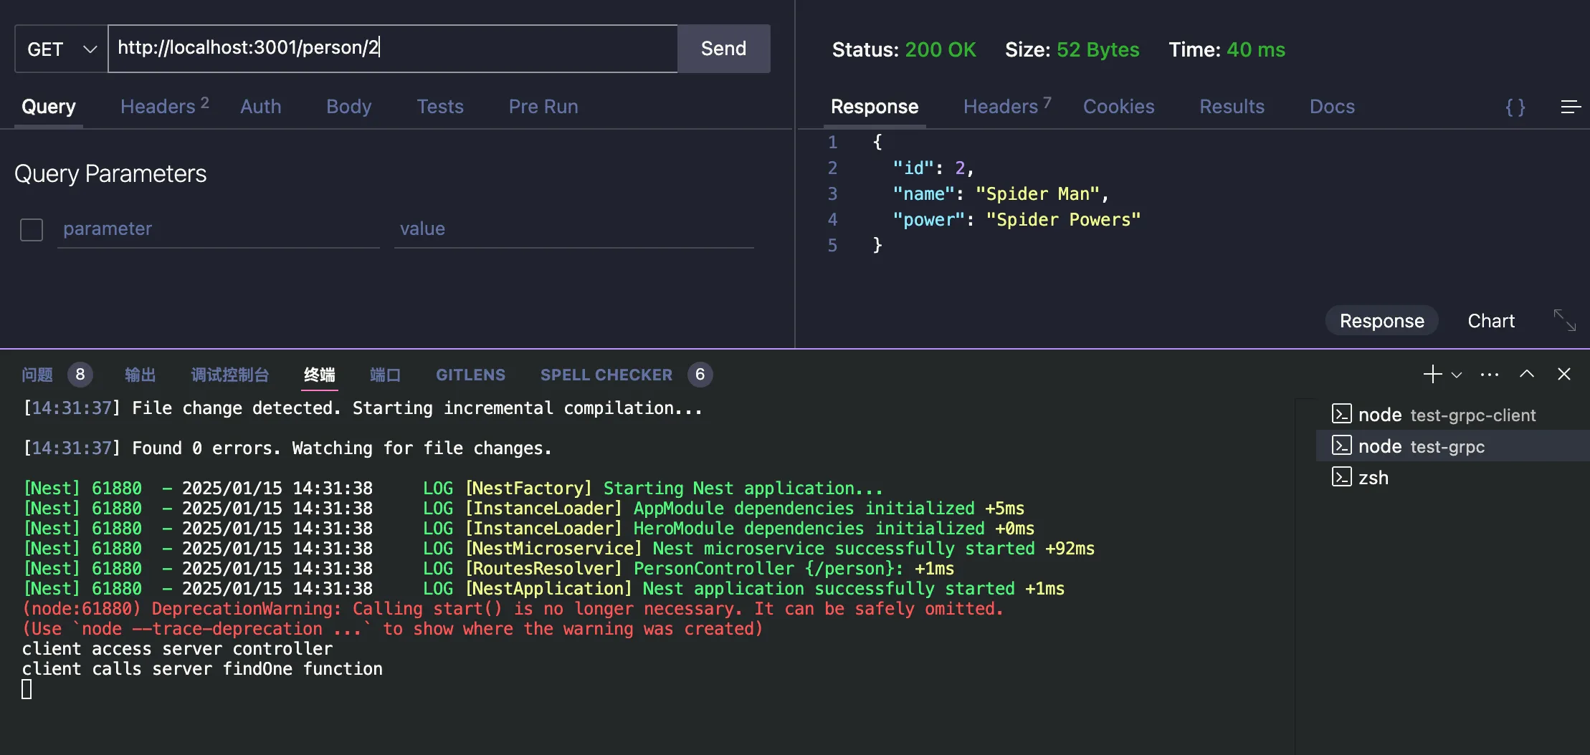Click the query value input field

pos(573,229)
